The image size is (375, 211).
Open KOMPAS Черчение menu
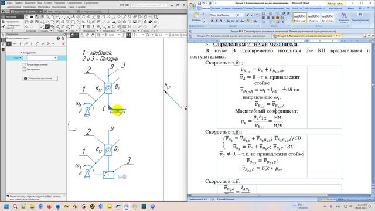tap(60, 2)
